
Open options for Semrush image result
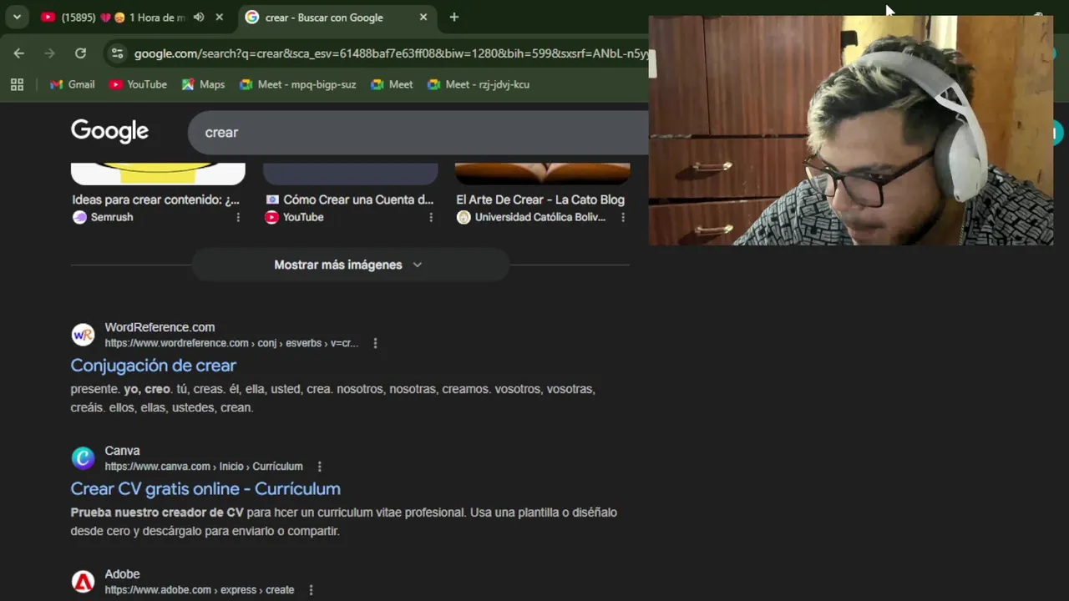pyautogui.click(x=238, y=217)
